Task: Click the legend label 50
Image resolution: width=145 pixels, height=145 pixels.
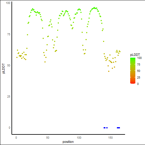Action: click(x=139, y=71)
